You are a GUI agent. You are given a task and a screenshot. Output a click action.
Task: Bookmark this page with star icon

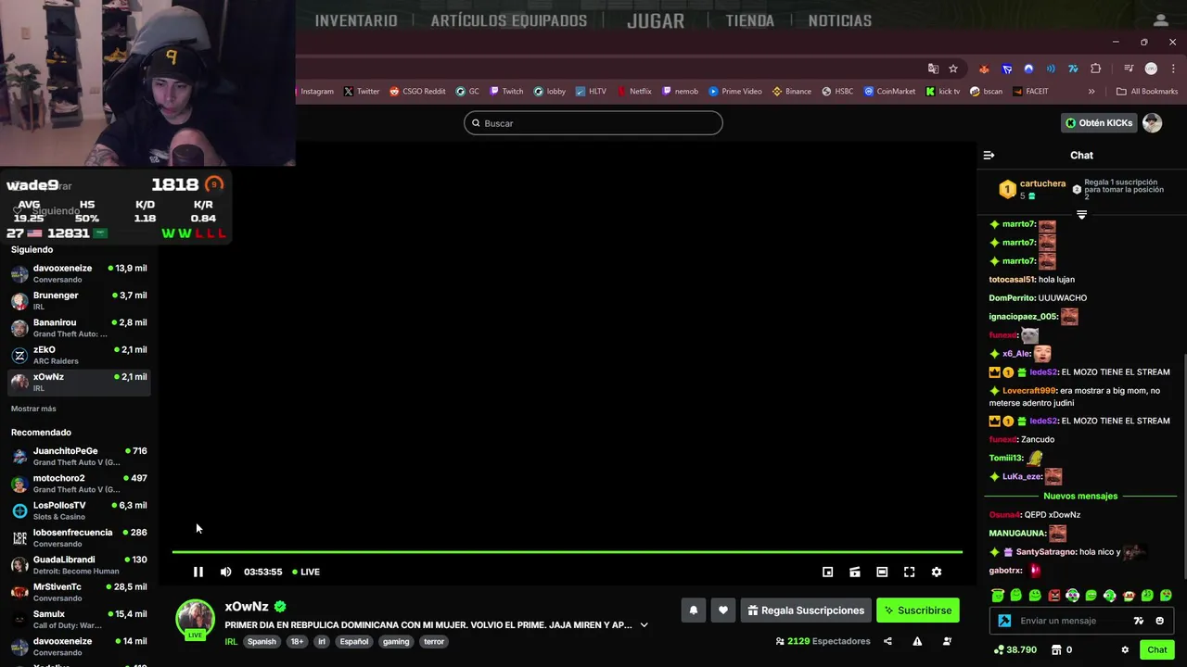tap(952, 69)
